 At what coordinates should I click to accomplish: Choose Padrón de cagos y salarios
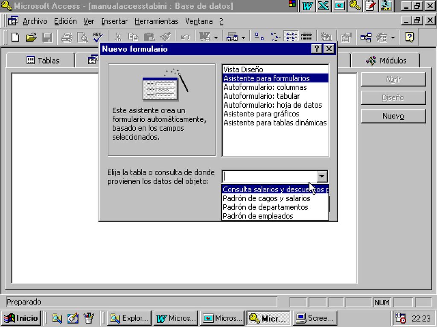pyautogui.click(x=275, y=198)
